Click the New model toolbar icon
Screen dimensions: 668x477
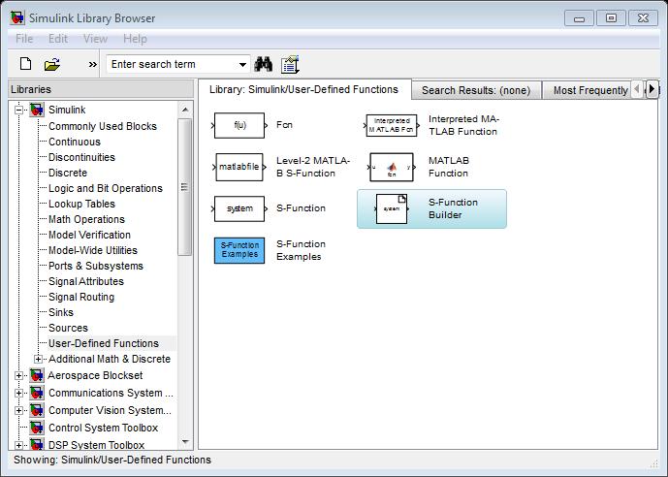(x=26, y=64)
